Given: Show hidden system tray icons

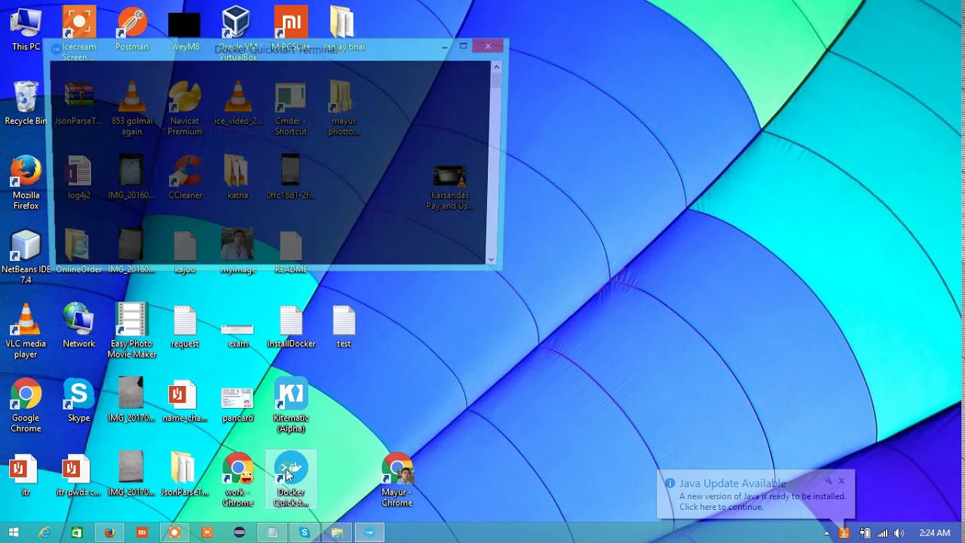Looking at the screenshot, I should 826,533.
